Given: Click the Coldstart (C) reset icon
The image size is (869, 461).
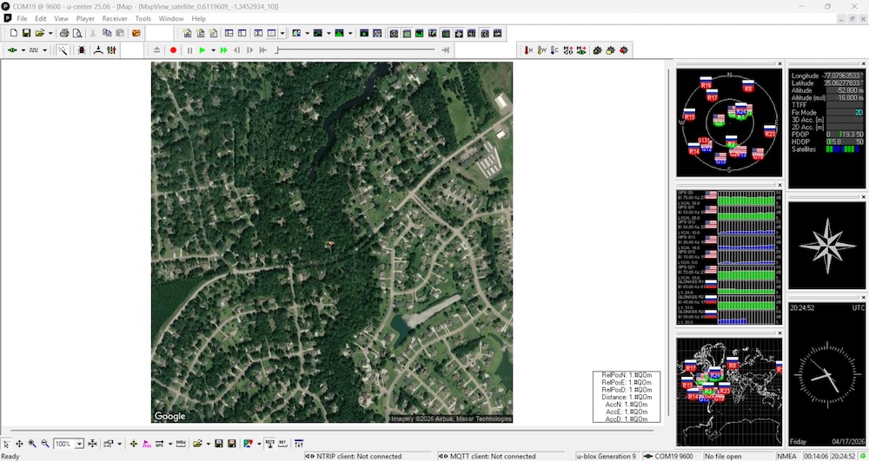Looking at the screenshot, I should (556, 50).
